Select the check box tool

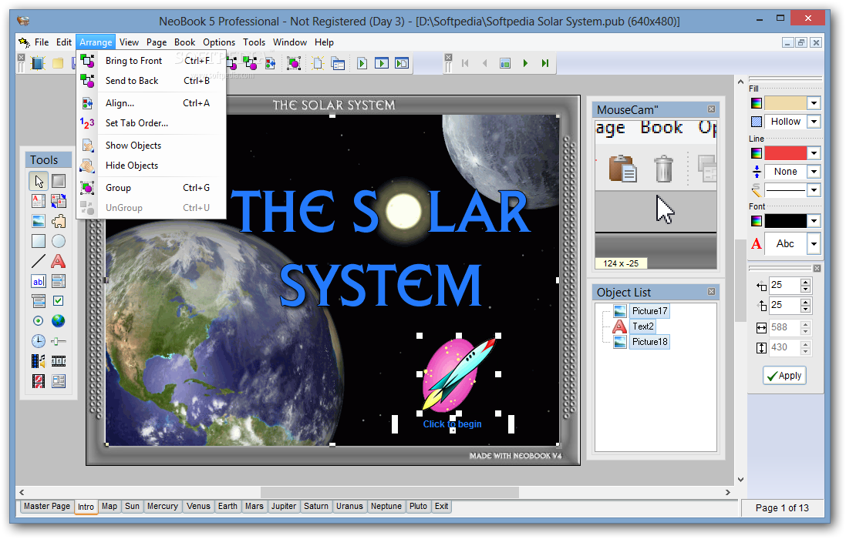59,301
